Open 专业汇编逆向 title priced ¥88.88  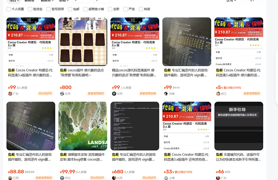[x=30, y=157]
